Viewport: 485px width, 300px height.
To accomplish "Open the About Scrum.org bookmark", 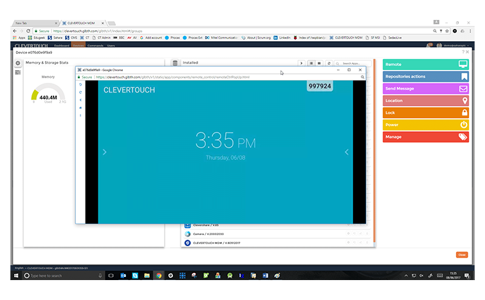I will tap(256, 38).
